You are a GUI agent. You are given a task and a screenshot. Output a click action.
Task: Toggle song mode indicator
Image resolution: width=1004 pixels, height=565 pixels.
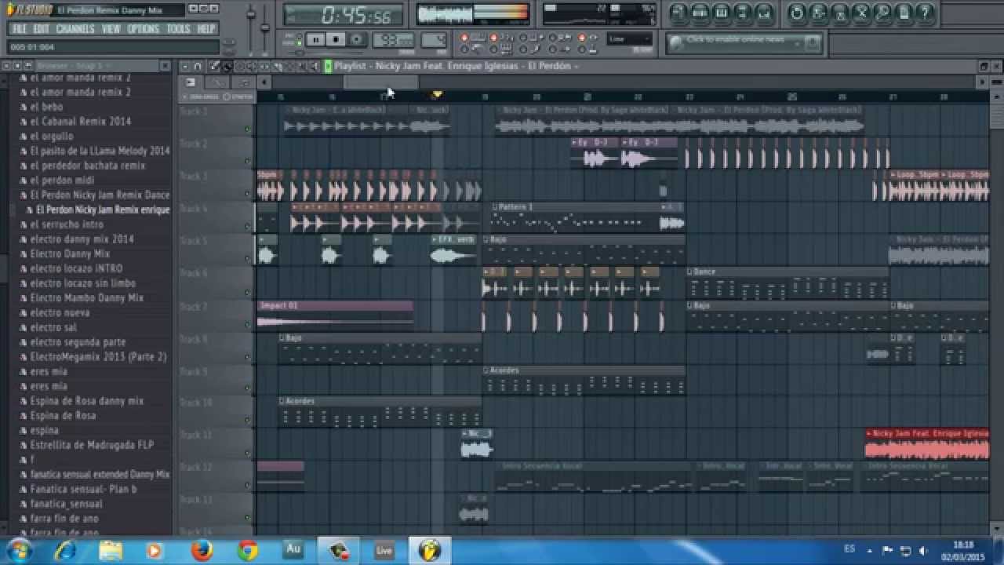[x=300, y=43]
